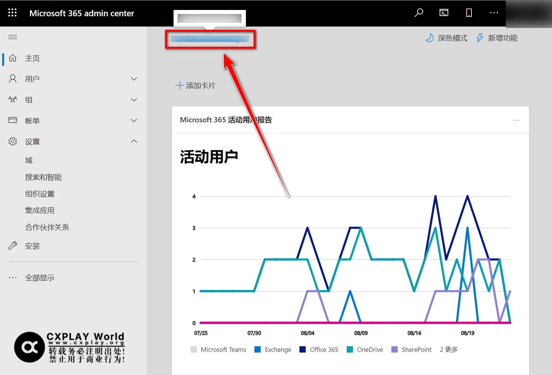Open the app launcher waffle icon
Screen dimensions: 552x375
(12, 13)
